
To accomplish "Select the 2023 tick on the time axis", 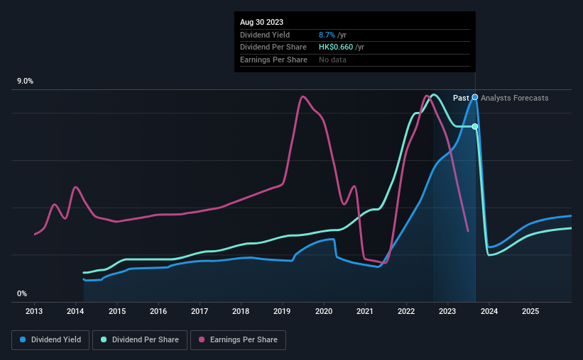I will [x=447, y=311].
